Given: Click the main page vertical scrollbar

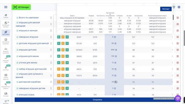Looking at the screenshot, I should click(184, 38).
